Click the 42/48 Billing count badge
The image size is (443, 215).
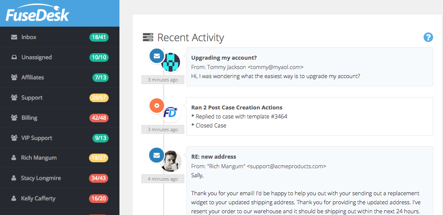tap(99, 118)
